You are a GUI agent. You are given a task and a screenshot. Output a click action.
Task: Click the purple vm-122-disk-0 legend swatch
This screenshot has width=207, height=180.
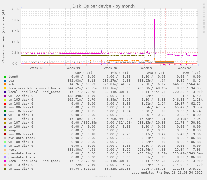pos(5,96)
